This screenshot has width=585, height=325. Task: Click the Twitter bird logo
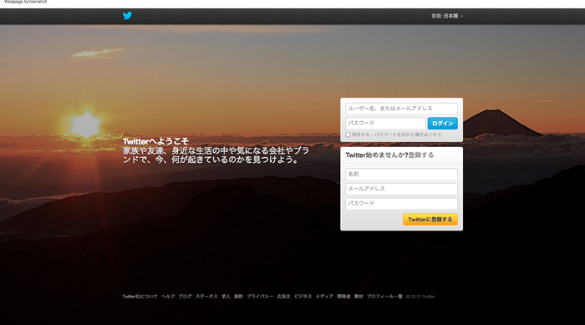(x=127, y=16)
